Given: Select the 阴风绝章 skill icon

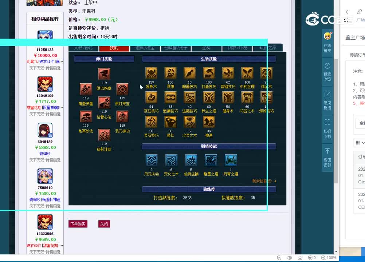Looking at the screenshot, I should click(104, 74).
